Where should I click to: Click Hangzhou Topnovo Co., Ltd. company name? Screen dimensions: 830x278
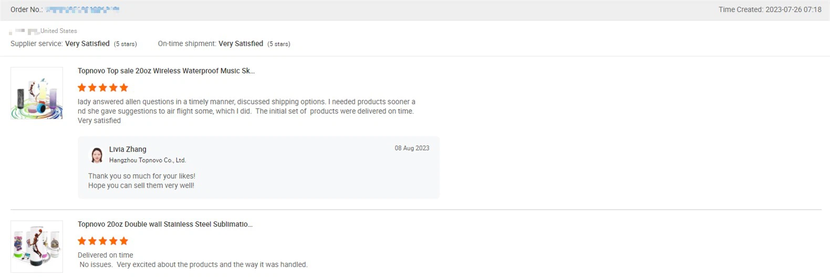(148, 161)
